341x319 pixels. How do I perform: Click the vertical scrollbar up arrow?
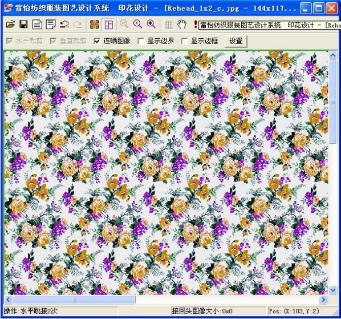333,55
